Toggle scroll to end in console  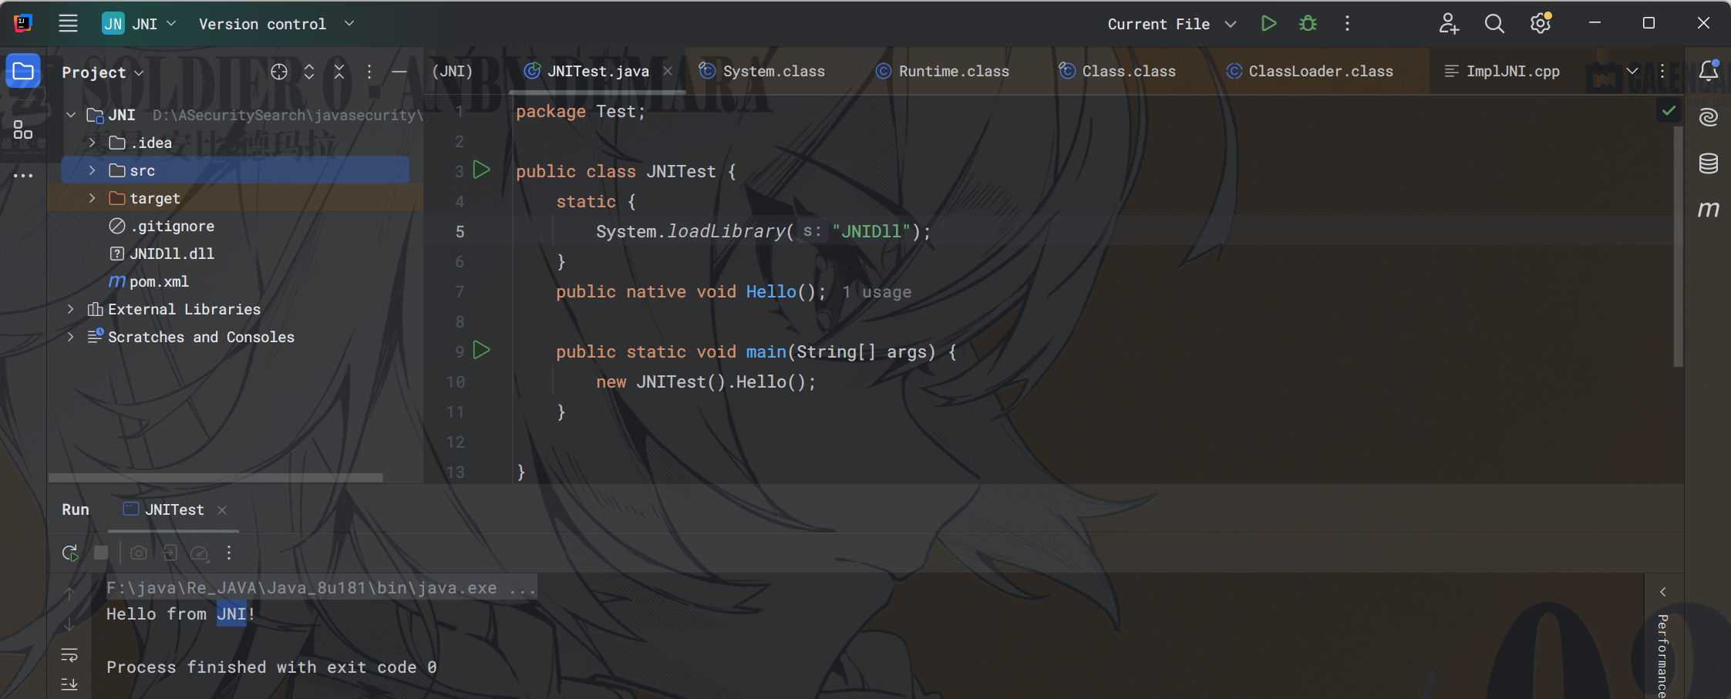(69, 684)
